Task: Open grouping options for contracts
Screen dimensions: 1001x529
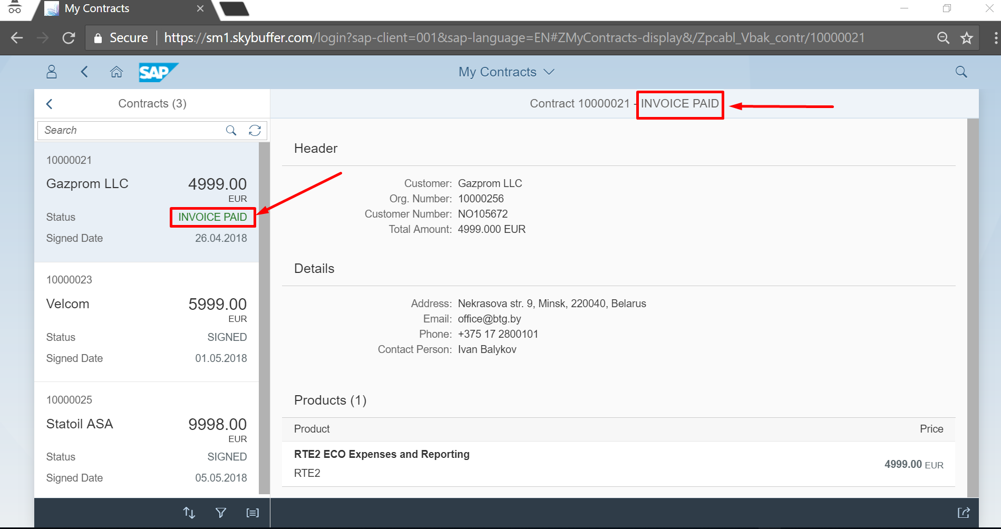Action: point(252,513)
